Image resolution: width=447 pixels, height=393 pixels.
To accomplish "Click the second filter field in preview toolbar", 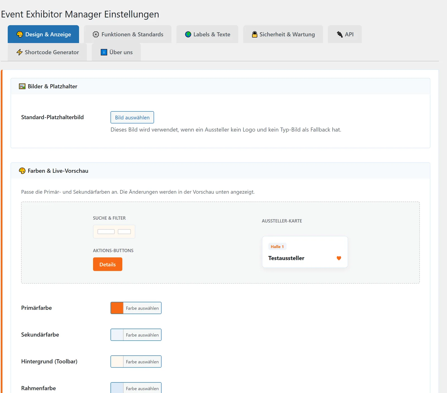I will coord(124,232).
